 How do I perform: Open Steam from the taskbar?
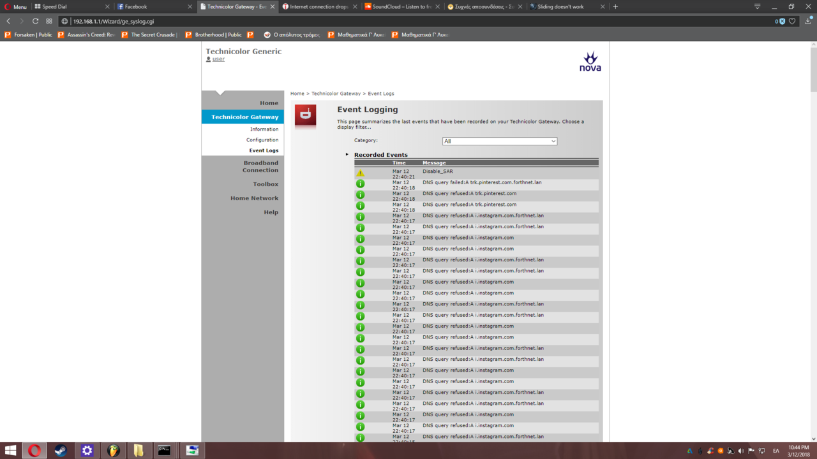[x=61, y=451]
